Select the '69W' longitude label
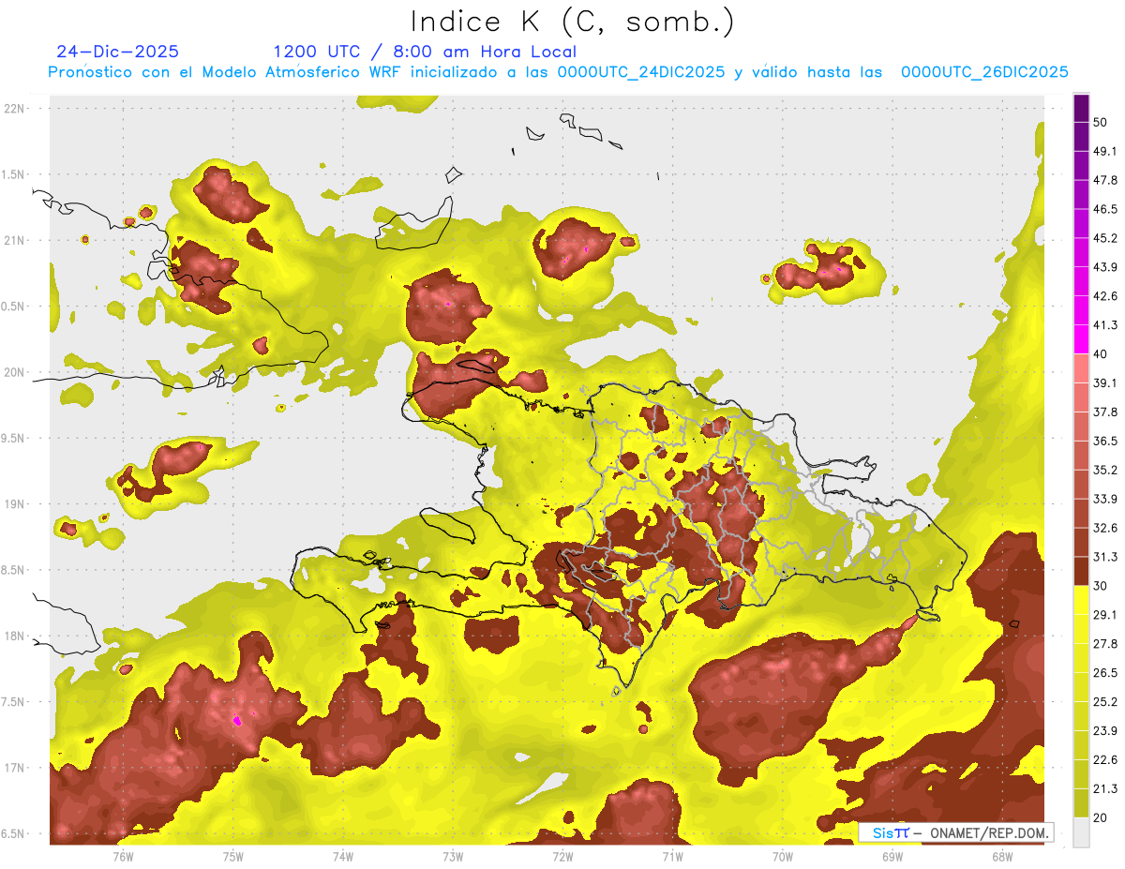This screenshot has width=1125, height=869. 892,856
